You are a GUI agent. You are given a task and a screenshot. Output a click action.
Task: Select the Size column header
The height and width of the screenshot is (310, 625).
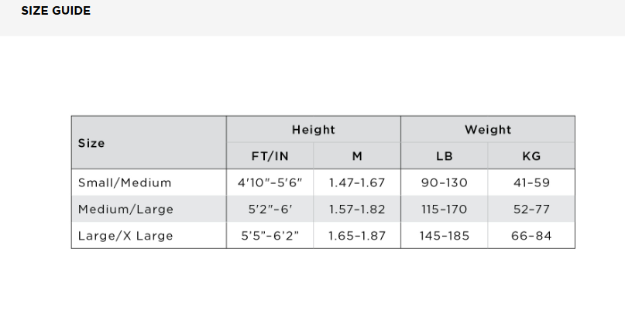[x=91, y=143]
